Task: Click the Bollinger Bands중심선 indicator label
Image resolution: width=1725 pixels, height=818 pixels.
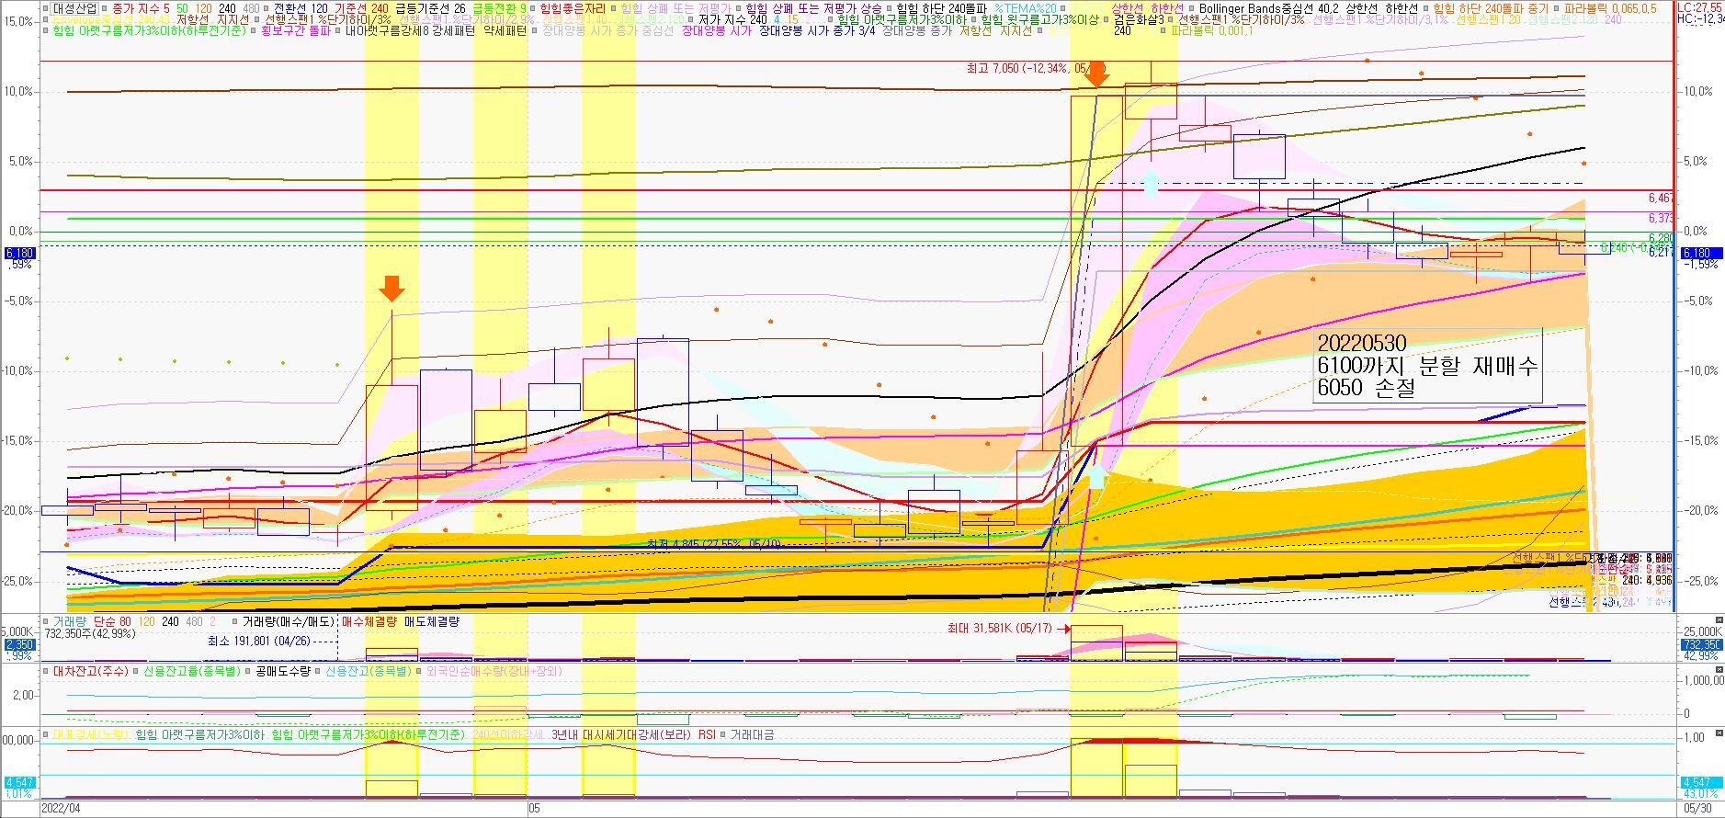Action: pos(1257,8)
